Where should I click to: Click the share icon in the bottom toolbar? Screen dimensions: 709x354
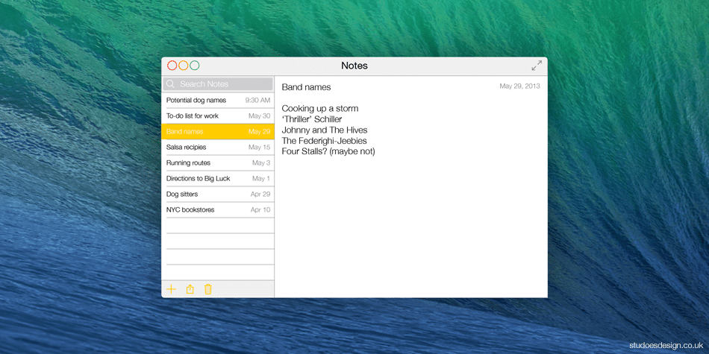click(x=190, y=289)
